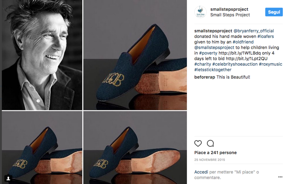Click the black-and-white portrait photo
Screen dimensions: 289x184
point(42,55)
